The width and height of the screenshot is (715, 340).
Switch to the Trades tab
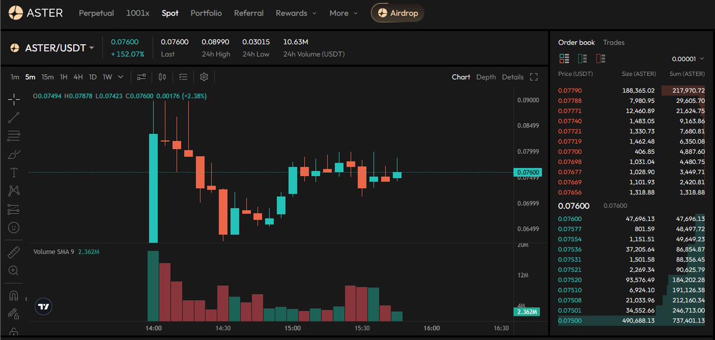click(614, 42)
